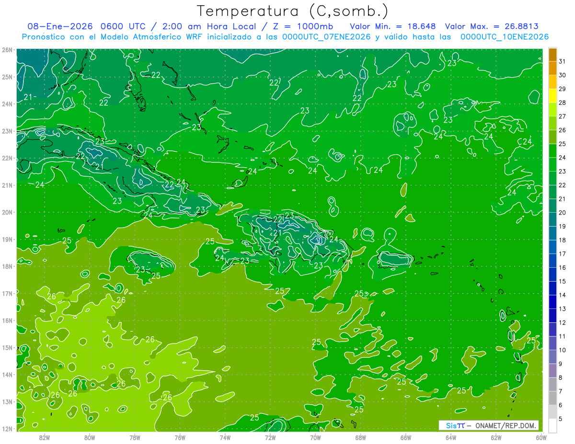Image resolution: width=575 pixels, height=444 pixels.
Task: Click the '12N' latitude axis label
Action: pyautogui.click(x=7, y=429)
